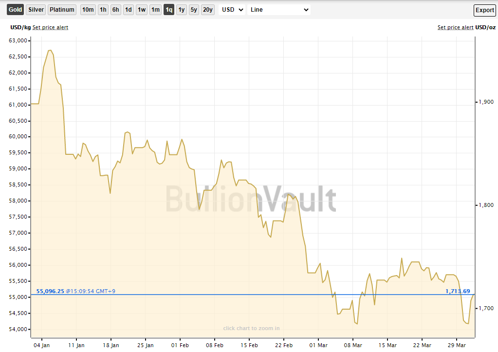The image size is (498, 352).
Task: Set chart range to 1d
Action: (x=129, y=10)
